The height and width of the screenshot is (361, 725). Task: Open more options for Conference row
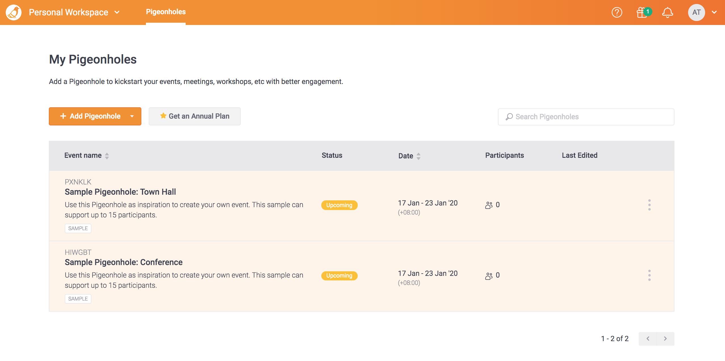point(649,275)
